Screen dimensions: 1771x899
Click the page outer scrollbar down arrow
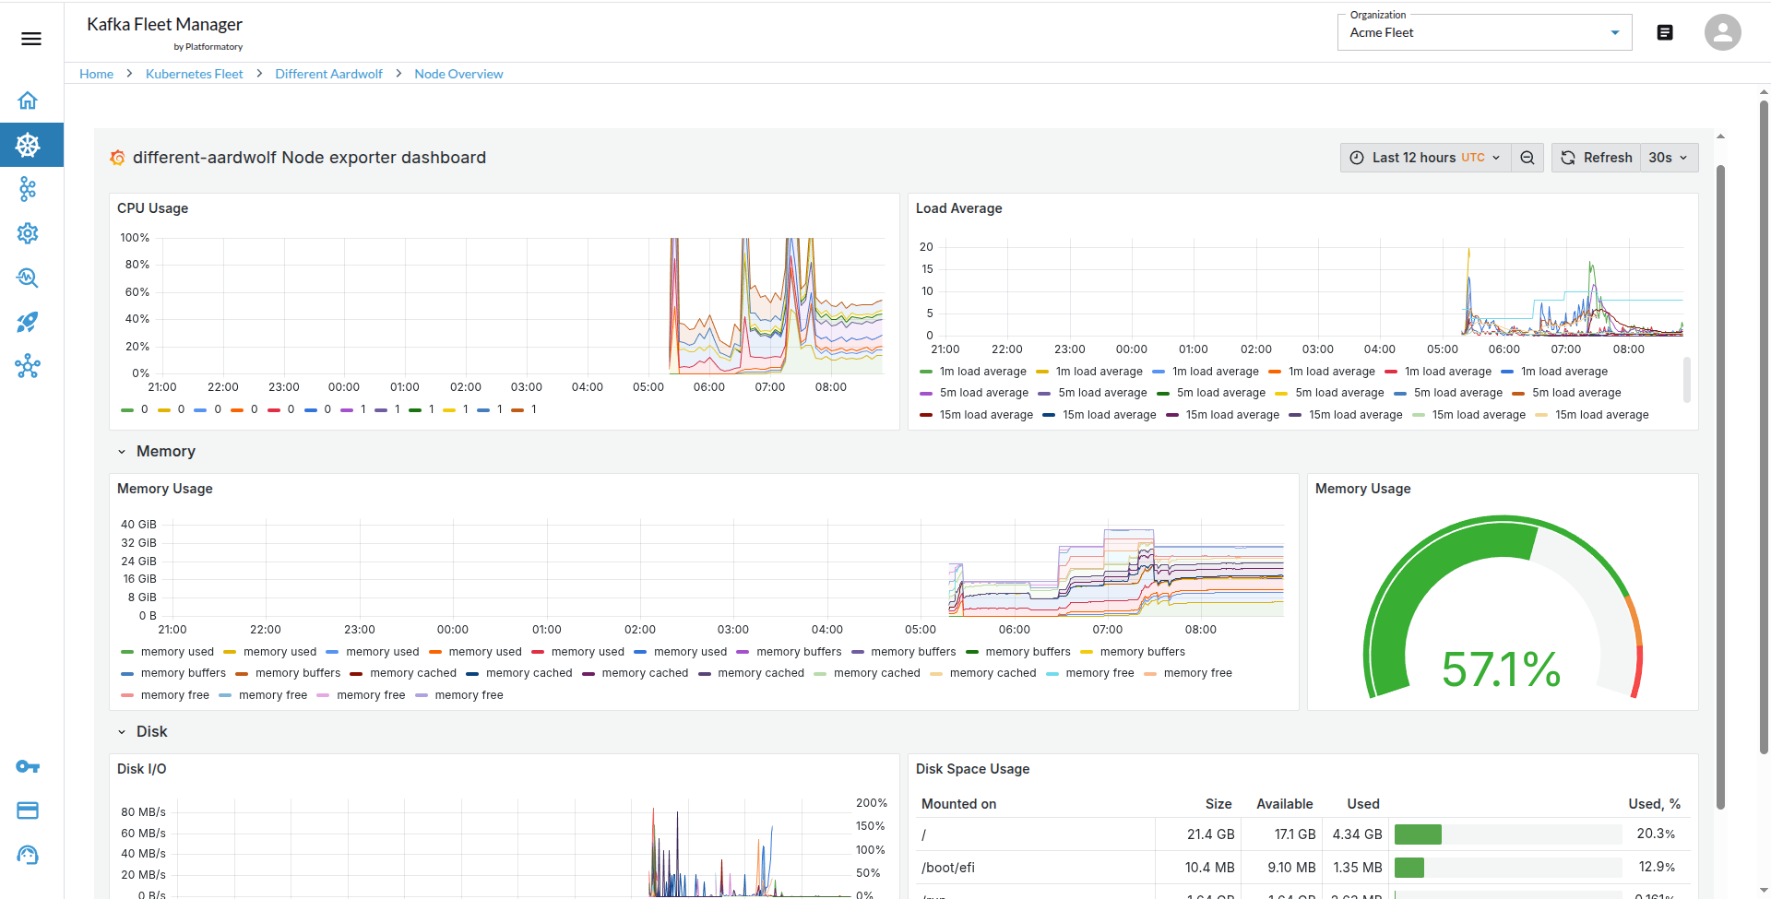[x=1764, y=891]
